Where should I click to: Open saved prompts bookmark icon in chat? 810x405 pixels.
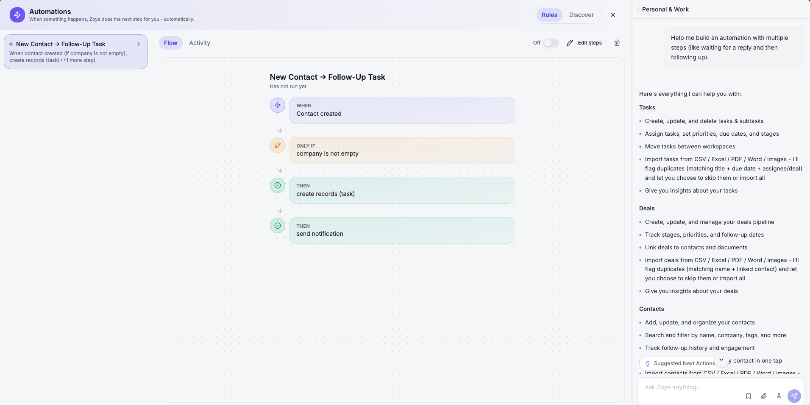[749, 396]
